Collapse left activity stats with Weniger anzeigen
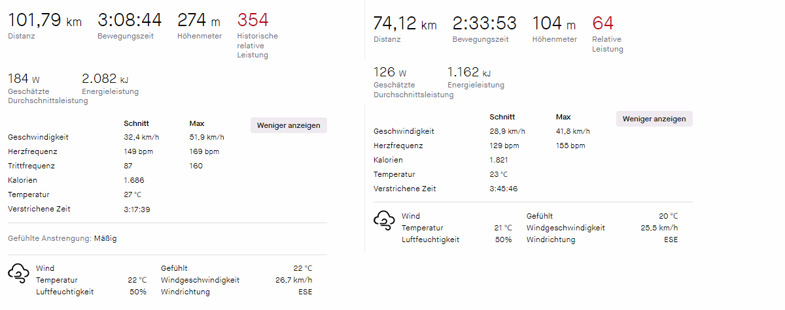This screenshot has height=310, width=785. point(288,125)
